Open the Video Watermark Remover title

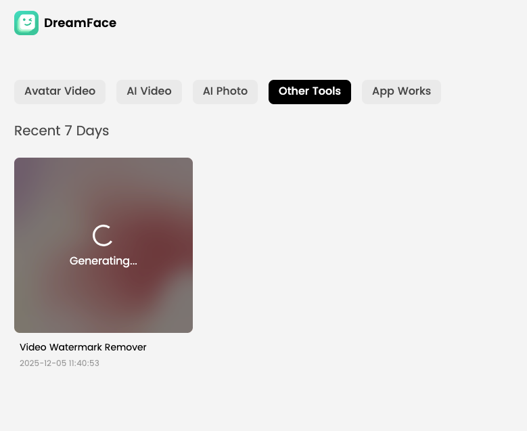(83, 347)
